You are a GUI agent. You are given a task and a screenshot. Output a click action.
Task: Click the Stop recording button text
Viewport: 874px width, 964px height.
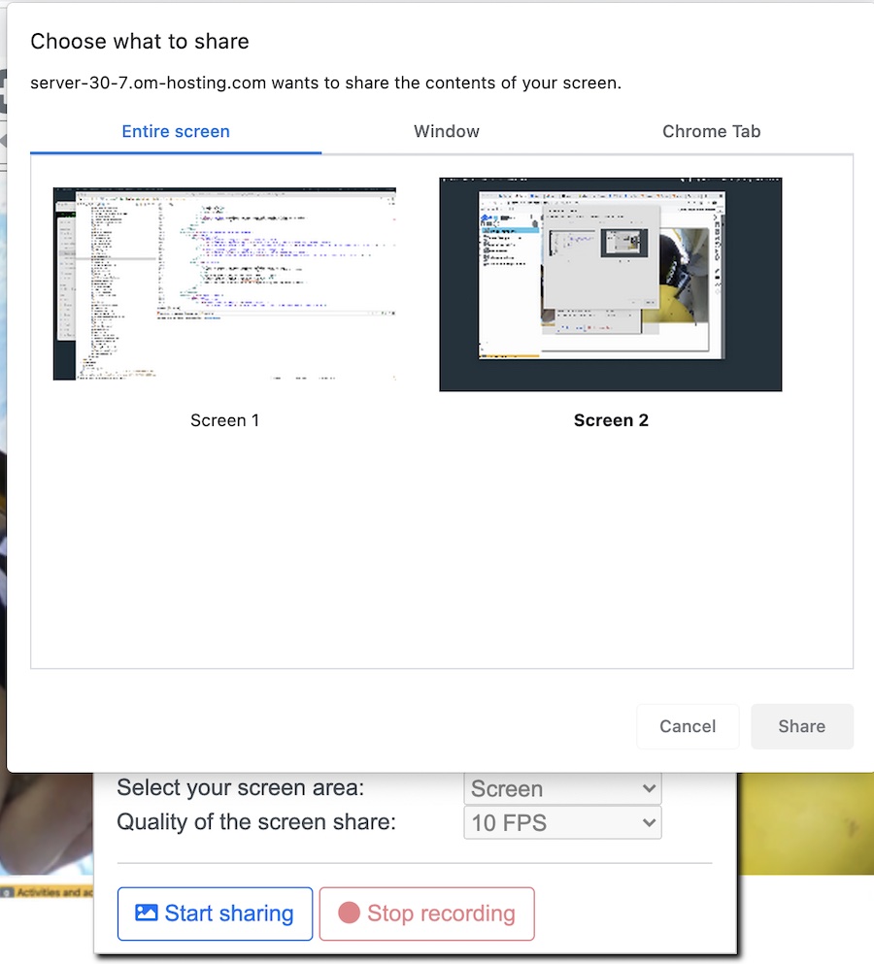pos(441,914)
